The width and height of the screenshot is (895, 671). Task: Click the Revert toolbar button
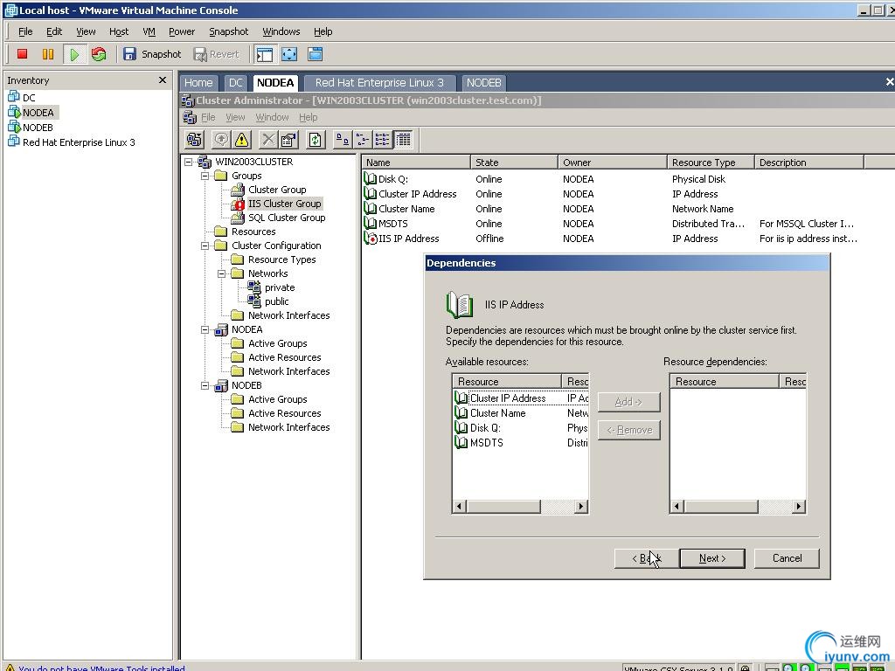(x=217, y=54)
